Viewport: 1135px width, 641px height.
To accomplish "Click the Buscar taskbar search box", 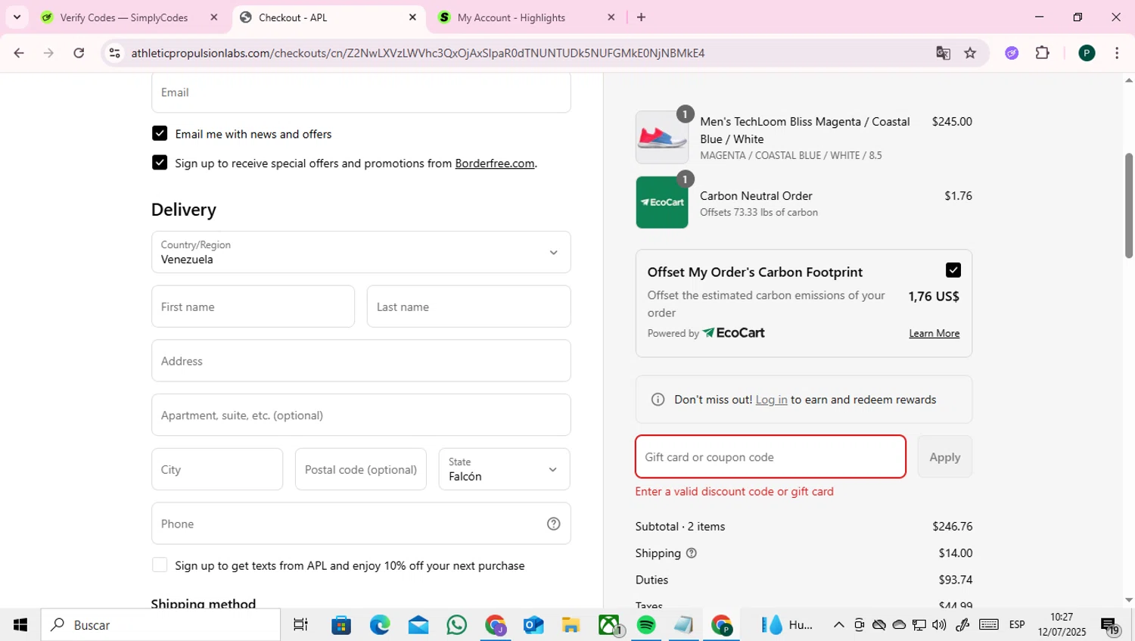I will [160, 625].
